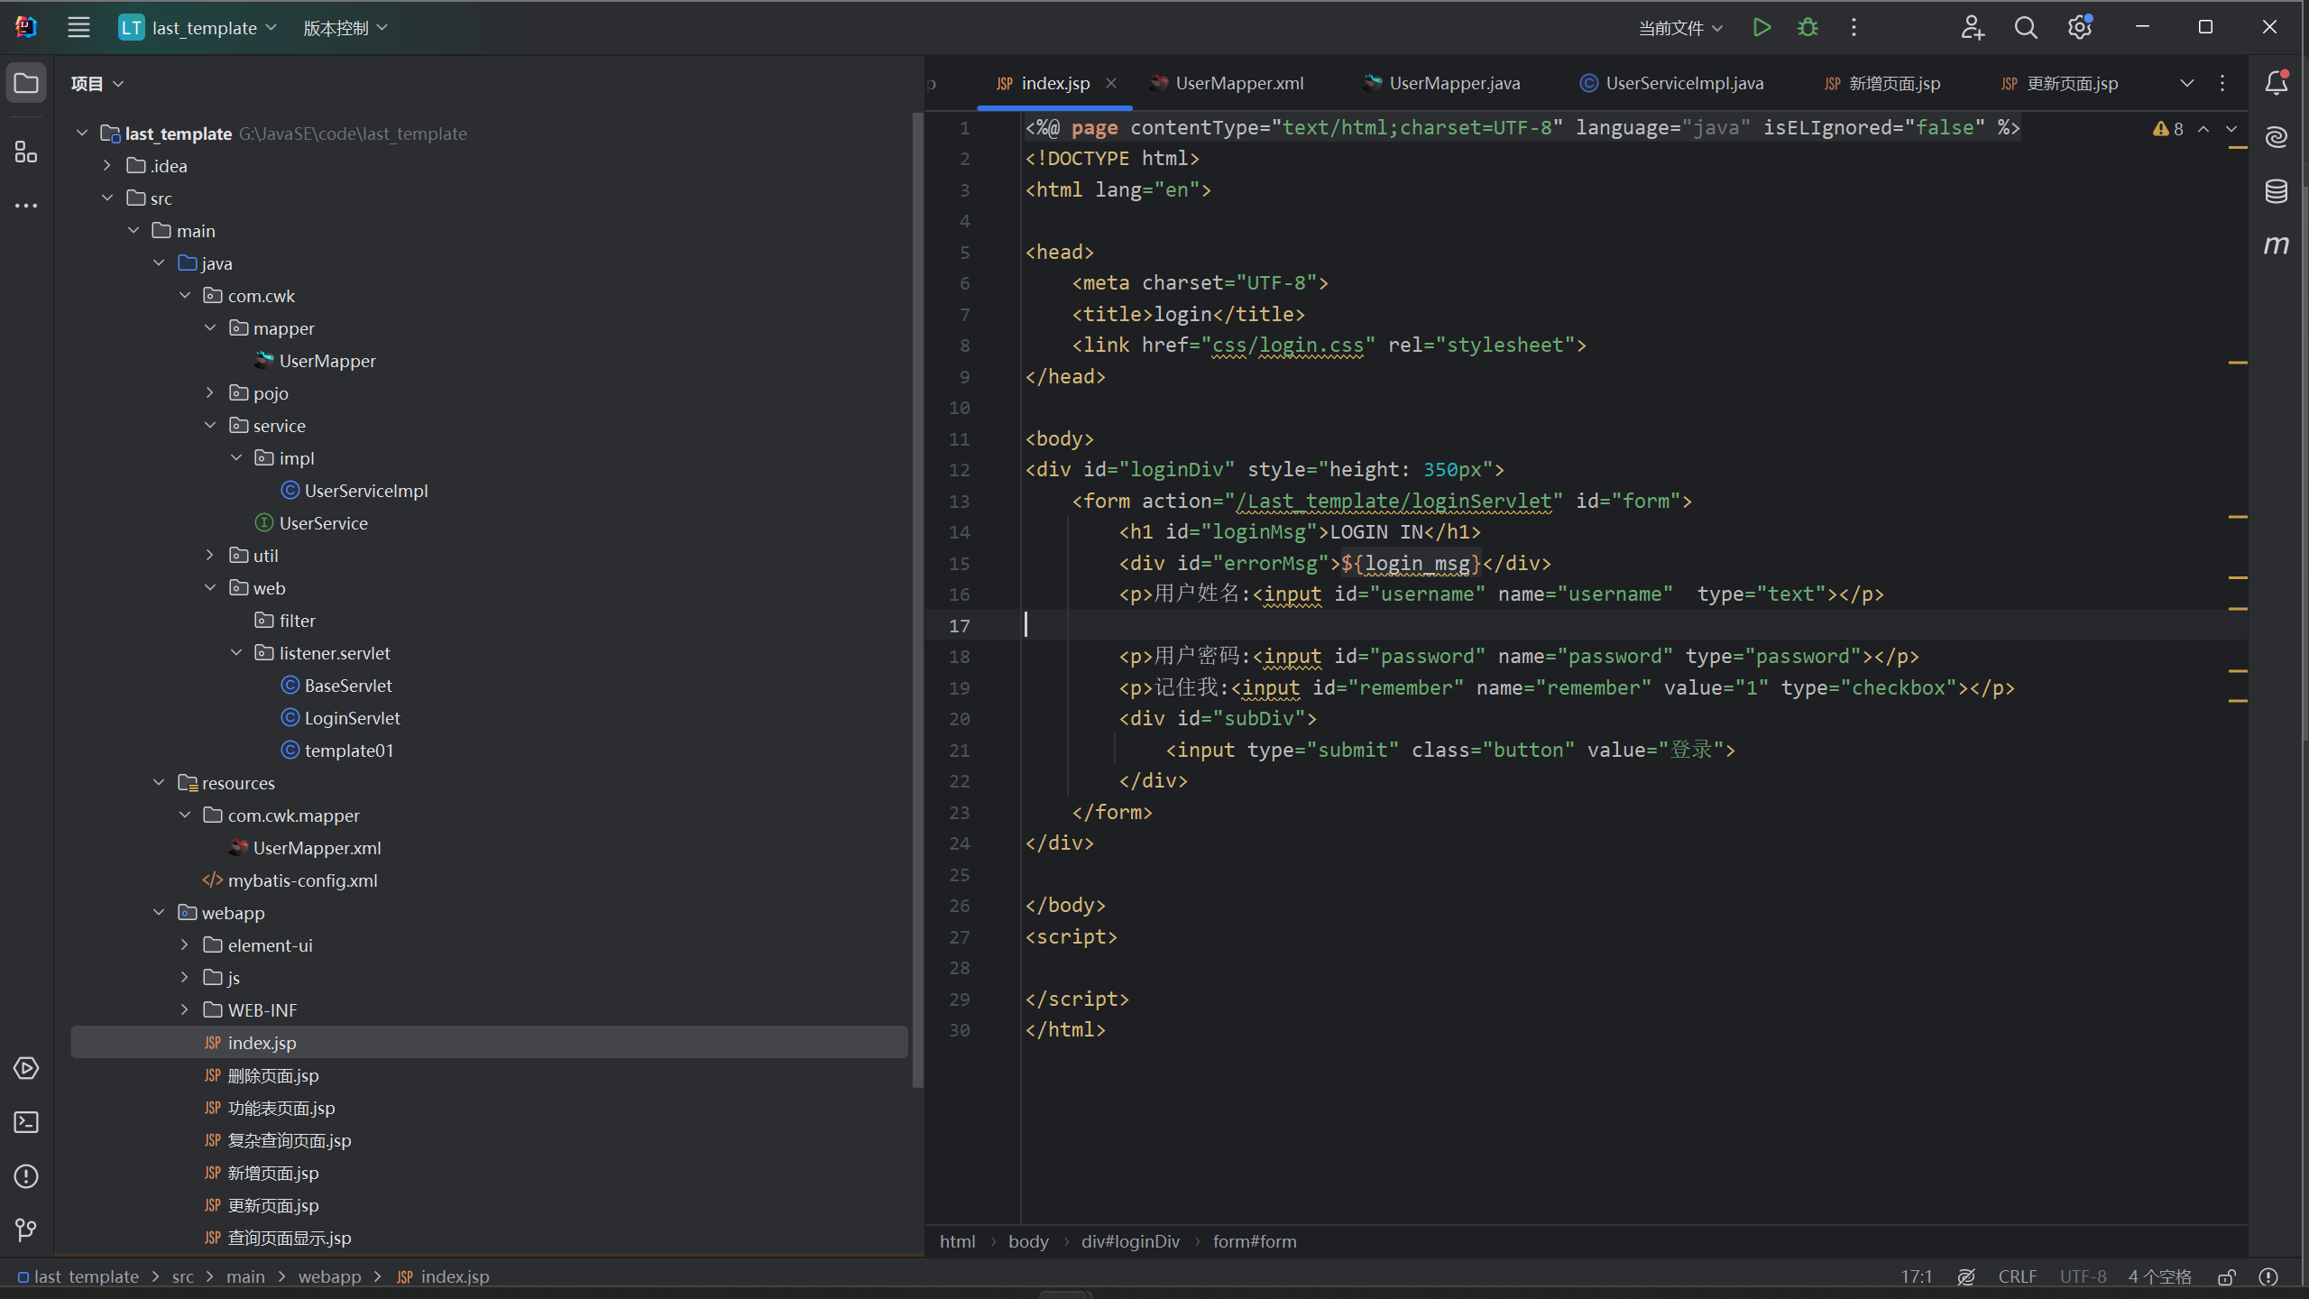Open the Problems tool window
This screenshot has height=1299, width=2309.
click(26, 1176)
